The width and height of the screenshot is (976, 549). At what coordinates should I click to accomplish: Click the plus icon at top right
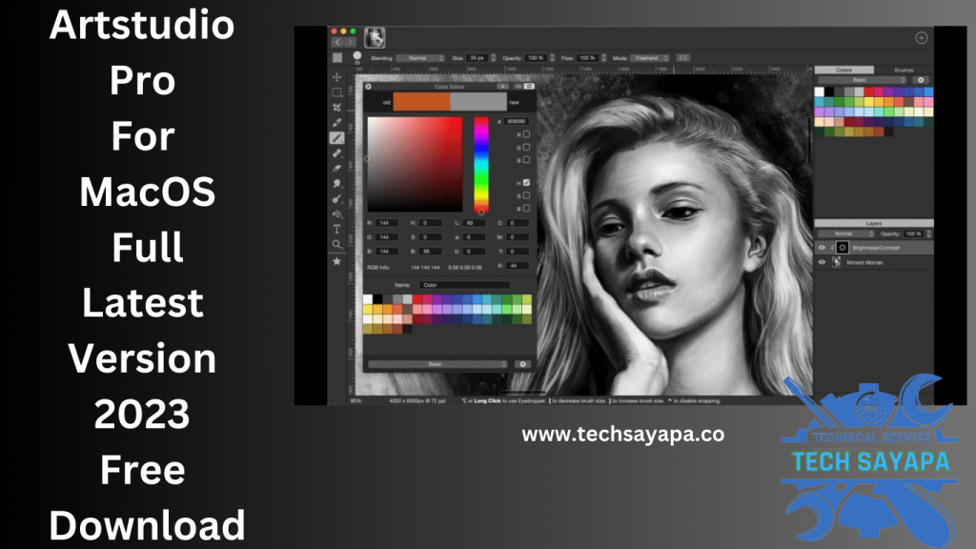point(922,38)
